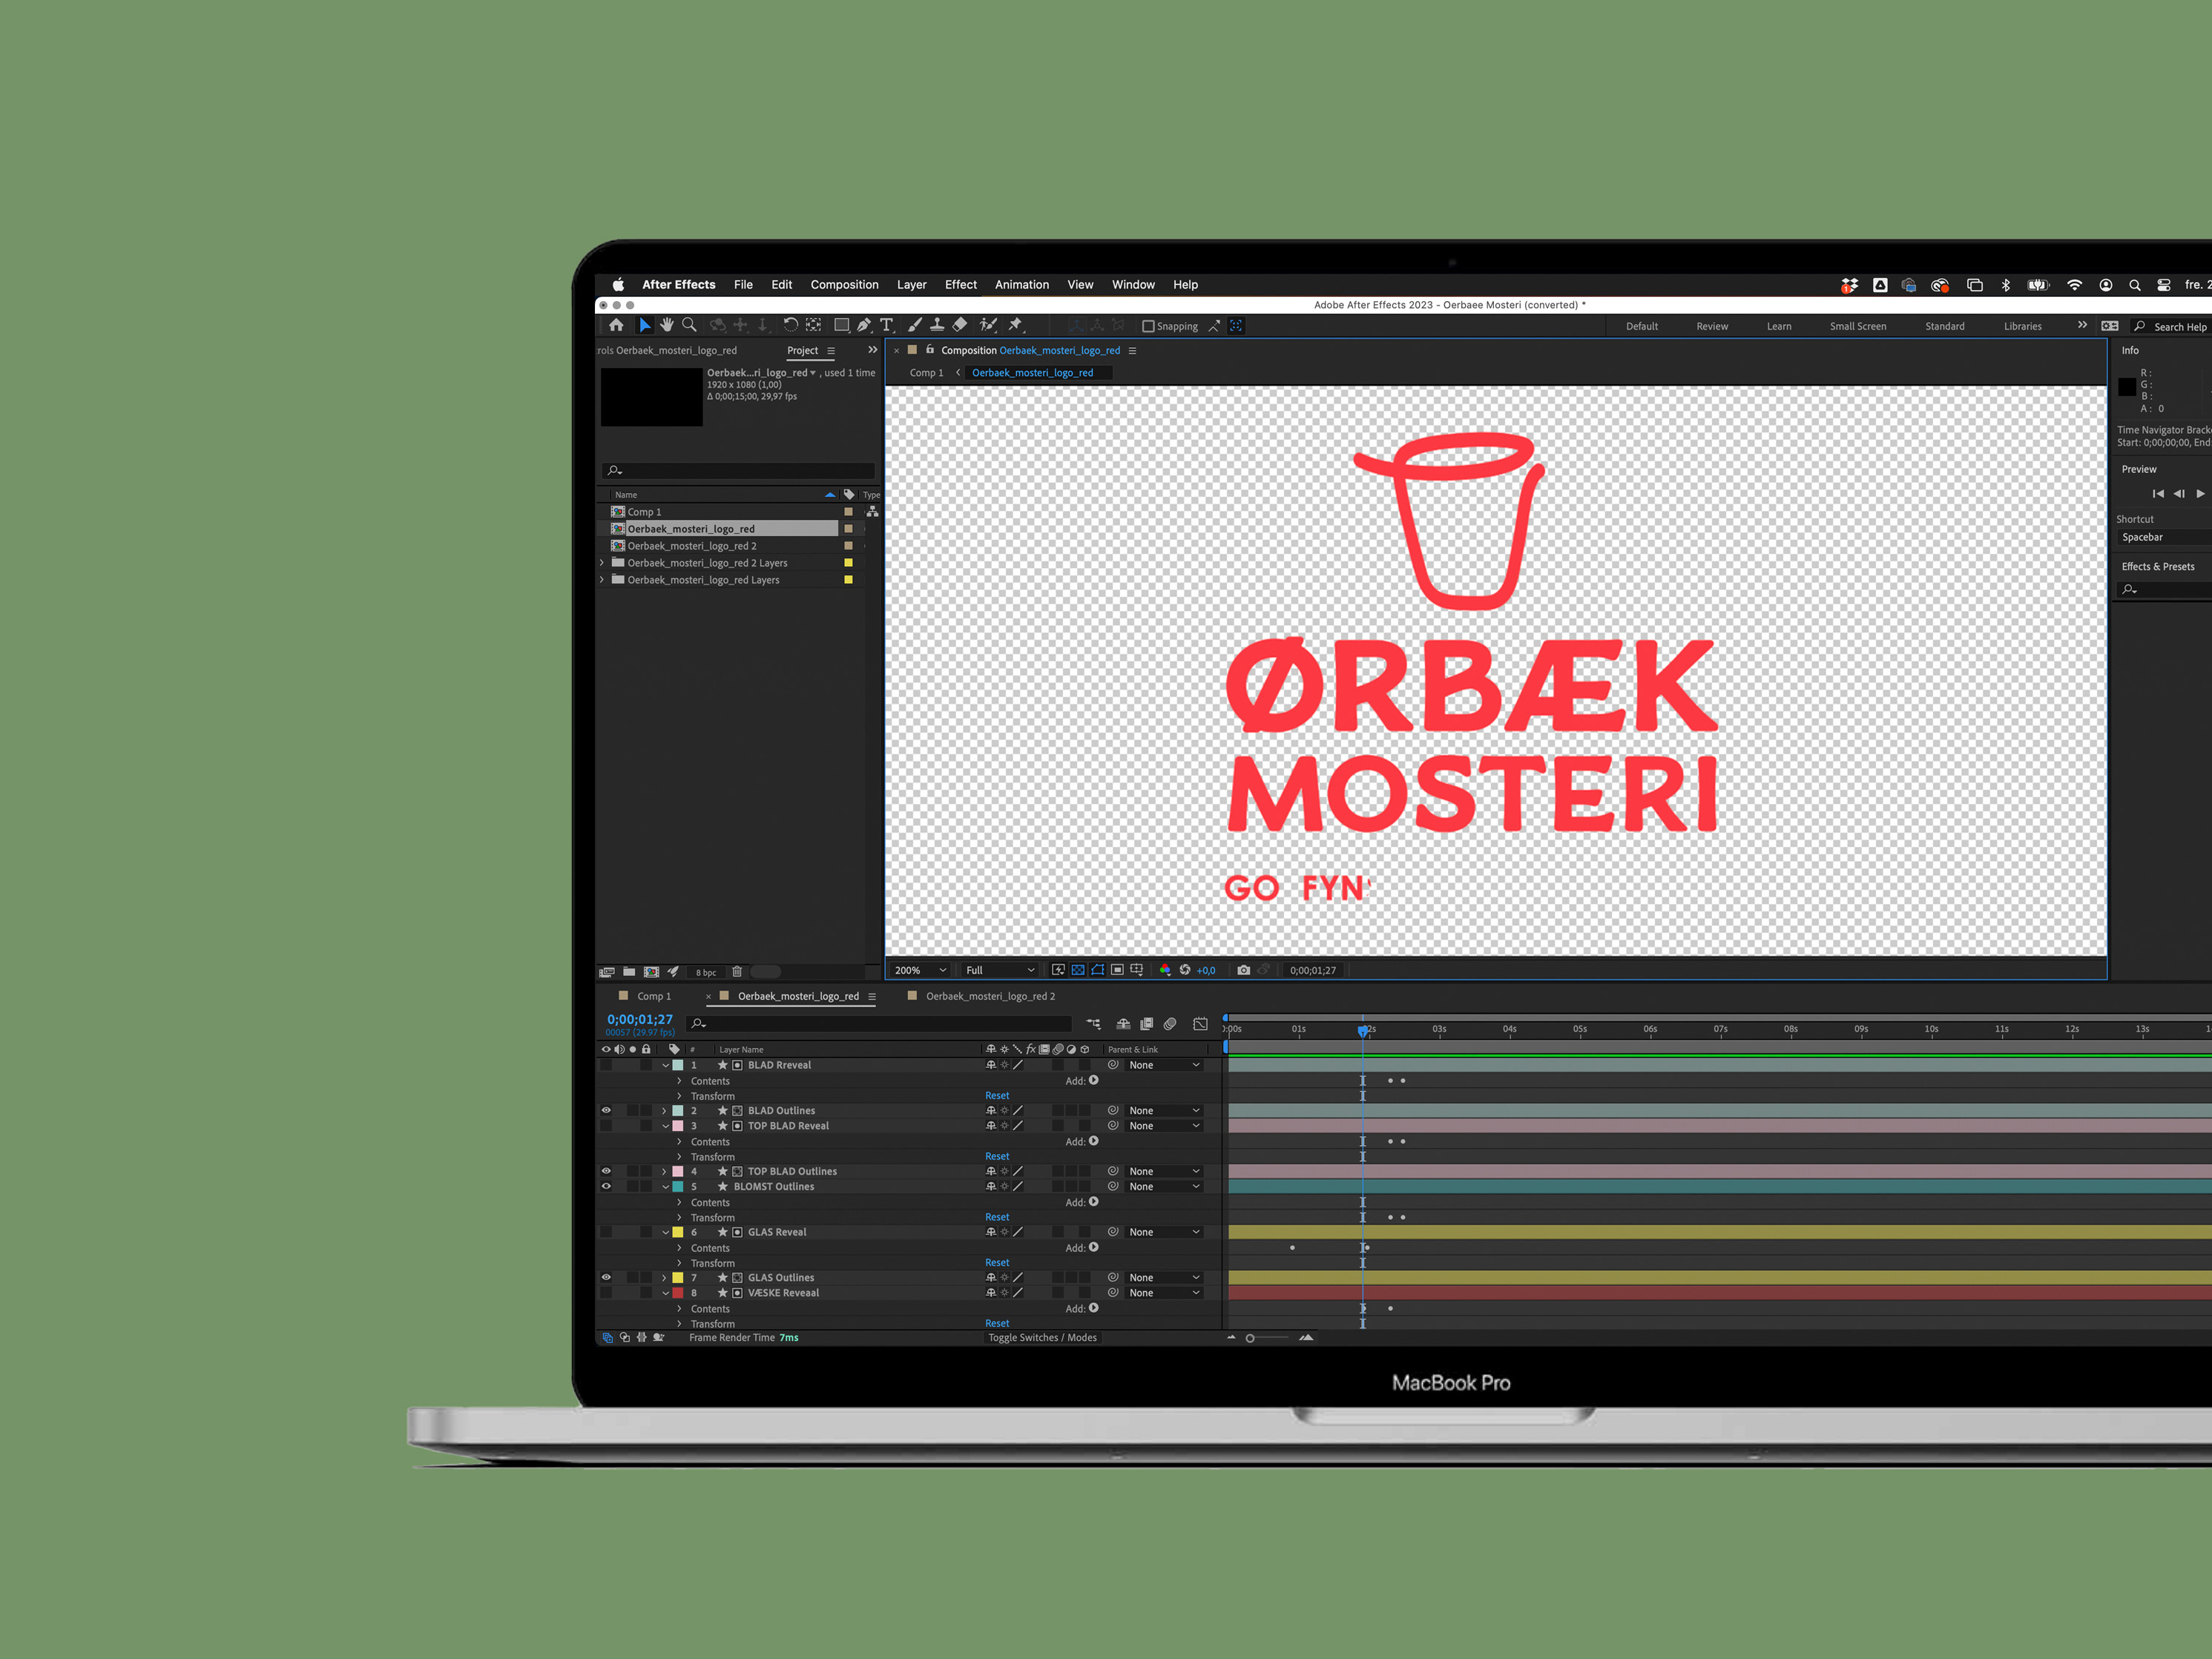Click the 8 bpc color depth button

point(706,972)
